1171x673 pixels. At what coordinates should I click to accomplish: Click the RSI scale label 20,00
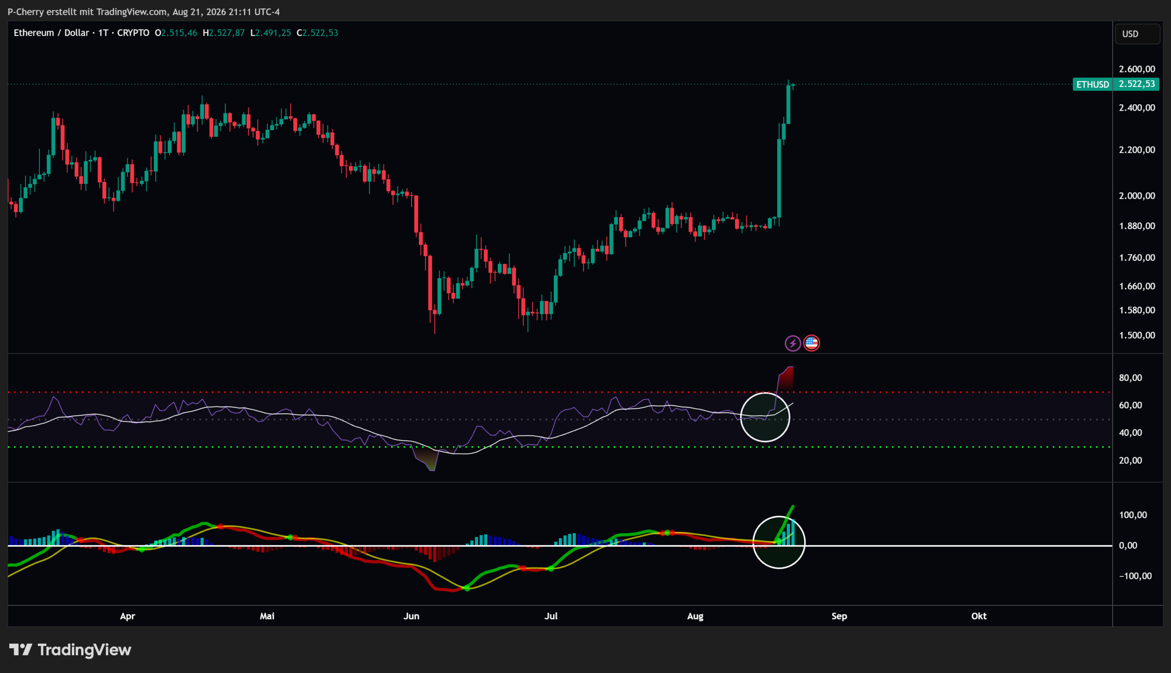1130,460
